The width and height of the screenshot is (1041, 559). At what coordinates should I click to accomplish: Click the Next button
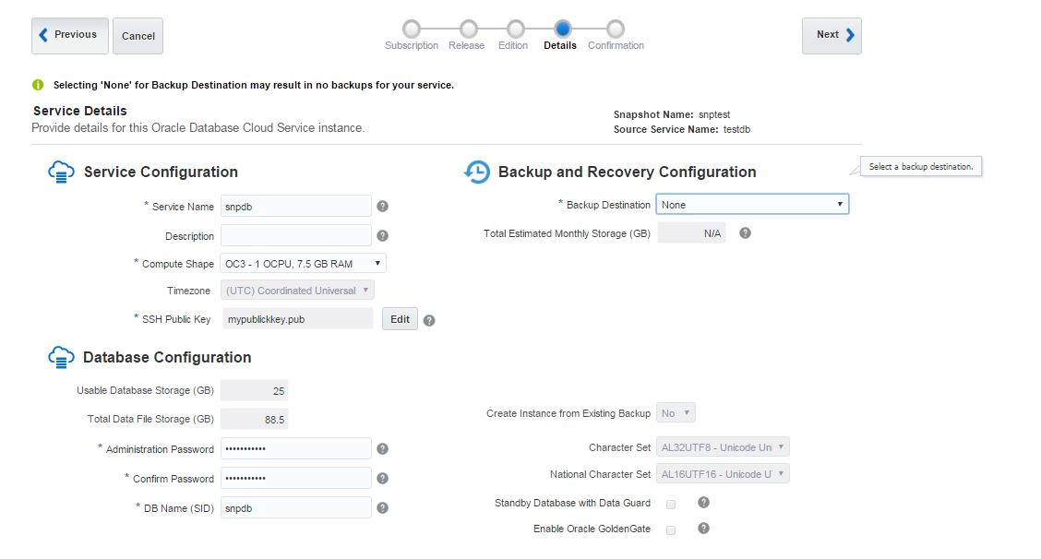point(832,36)
